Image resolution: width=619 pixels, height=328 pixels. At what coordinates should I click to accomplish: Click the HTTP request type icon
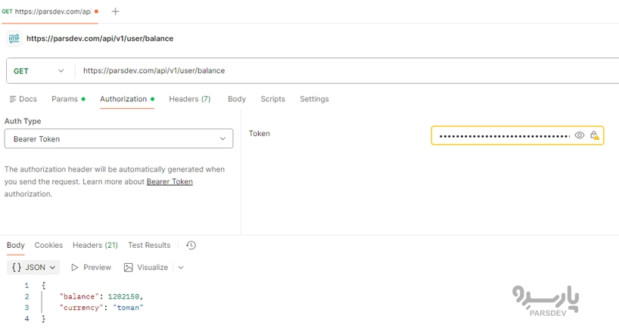coord(14,39)
